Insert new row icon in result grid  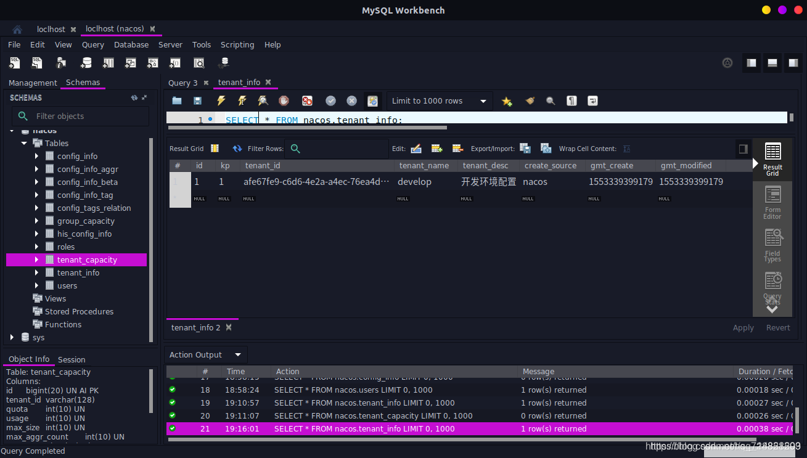pos(437,149)
